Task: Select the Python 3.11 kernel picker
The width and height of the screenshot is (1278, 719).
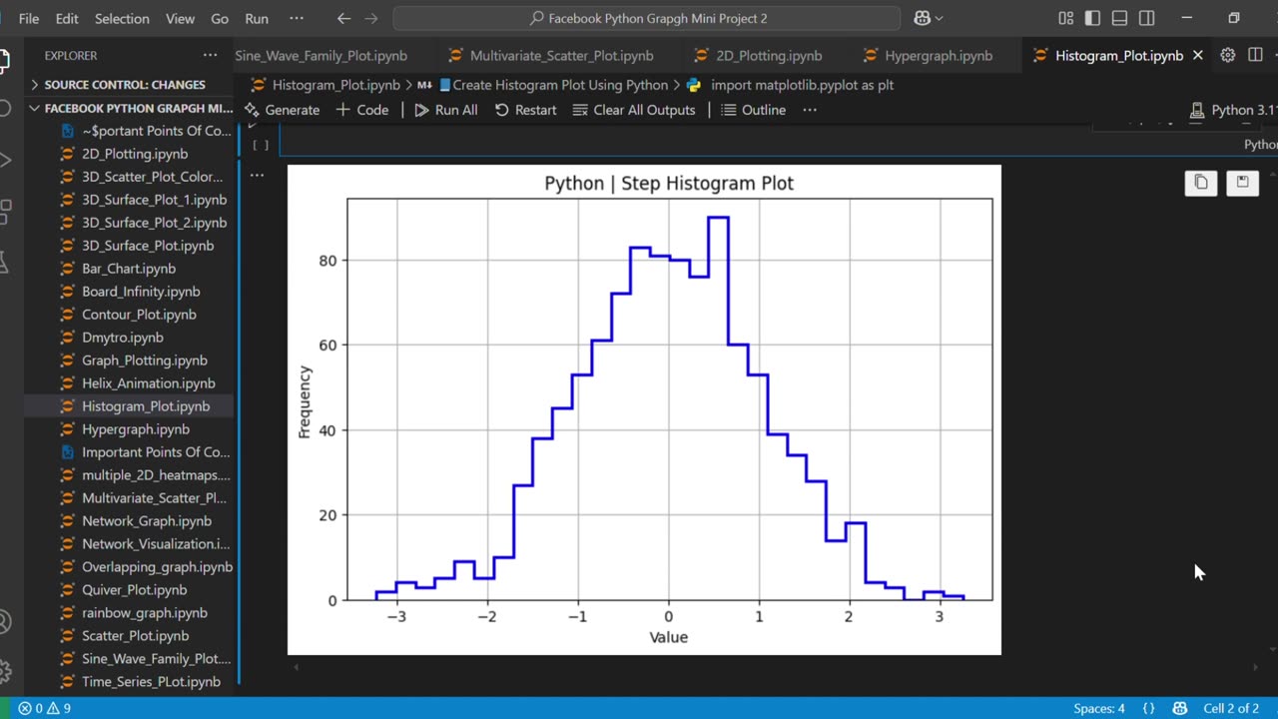Action: tap(1233, 110)
